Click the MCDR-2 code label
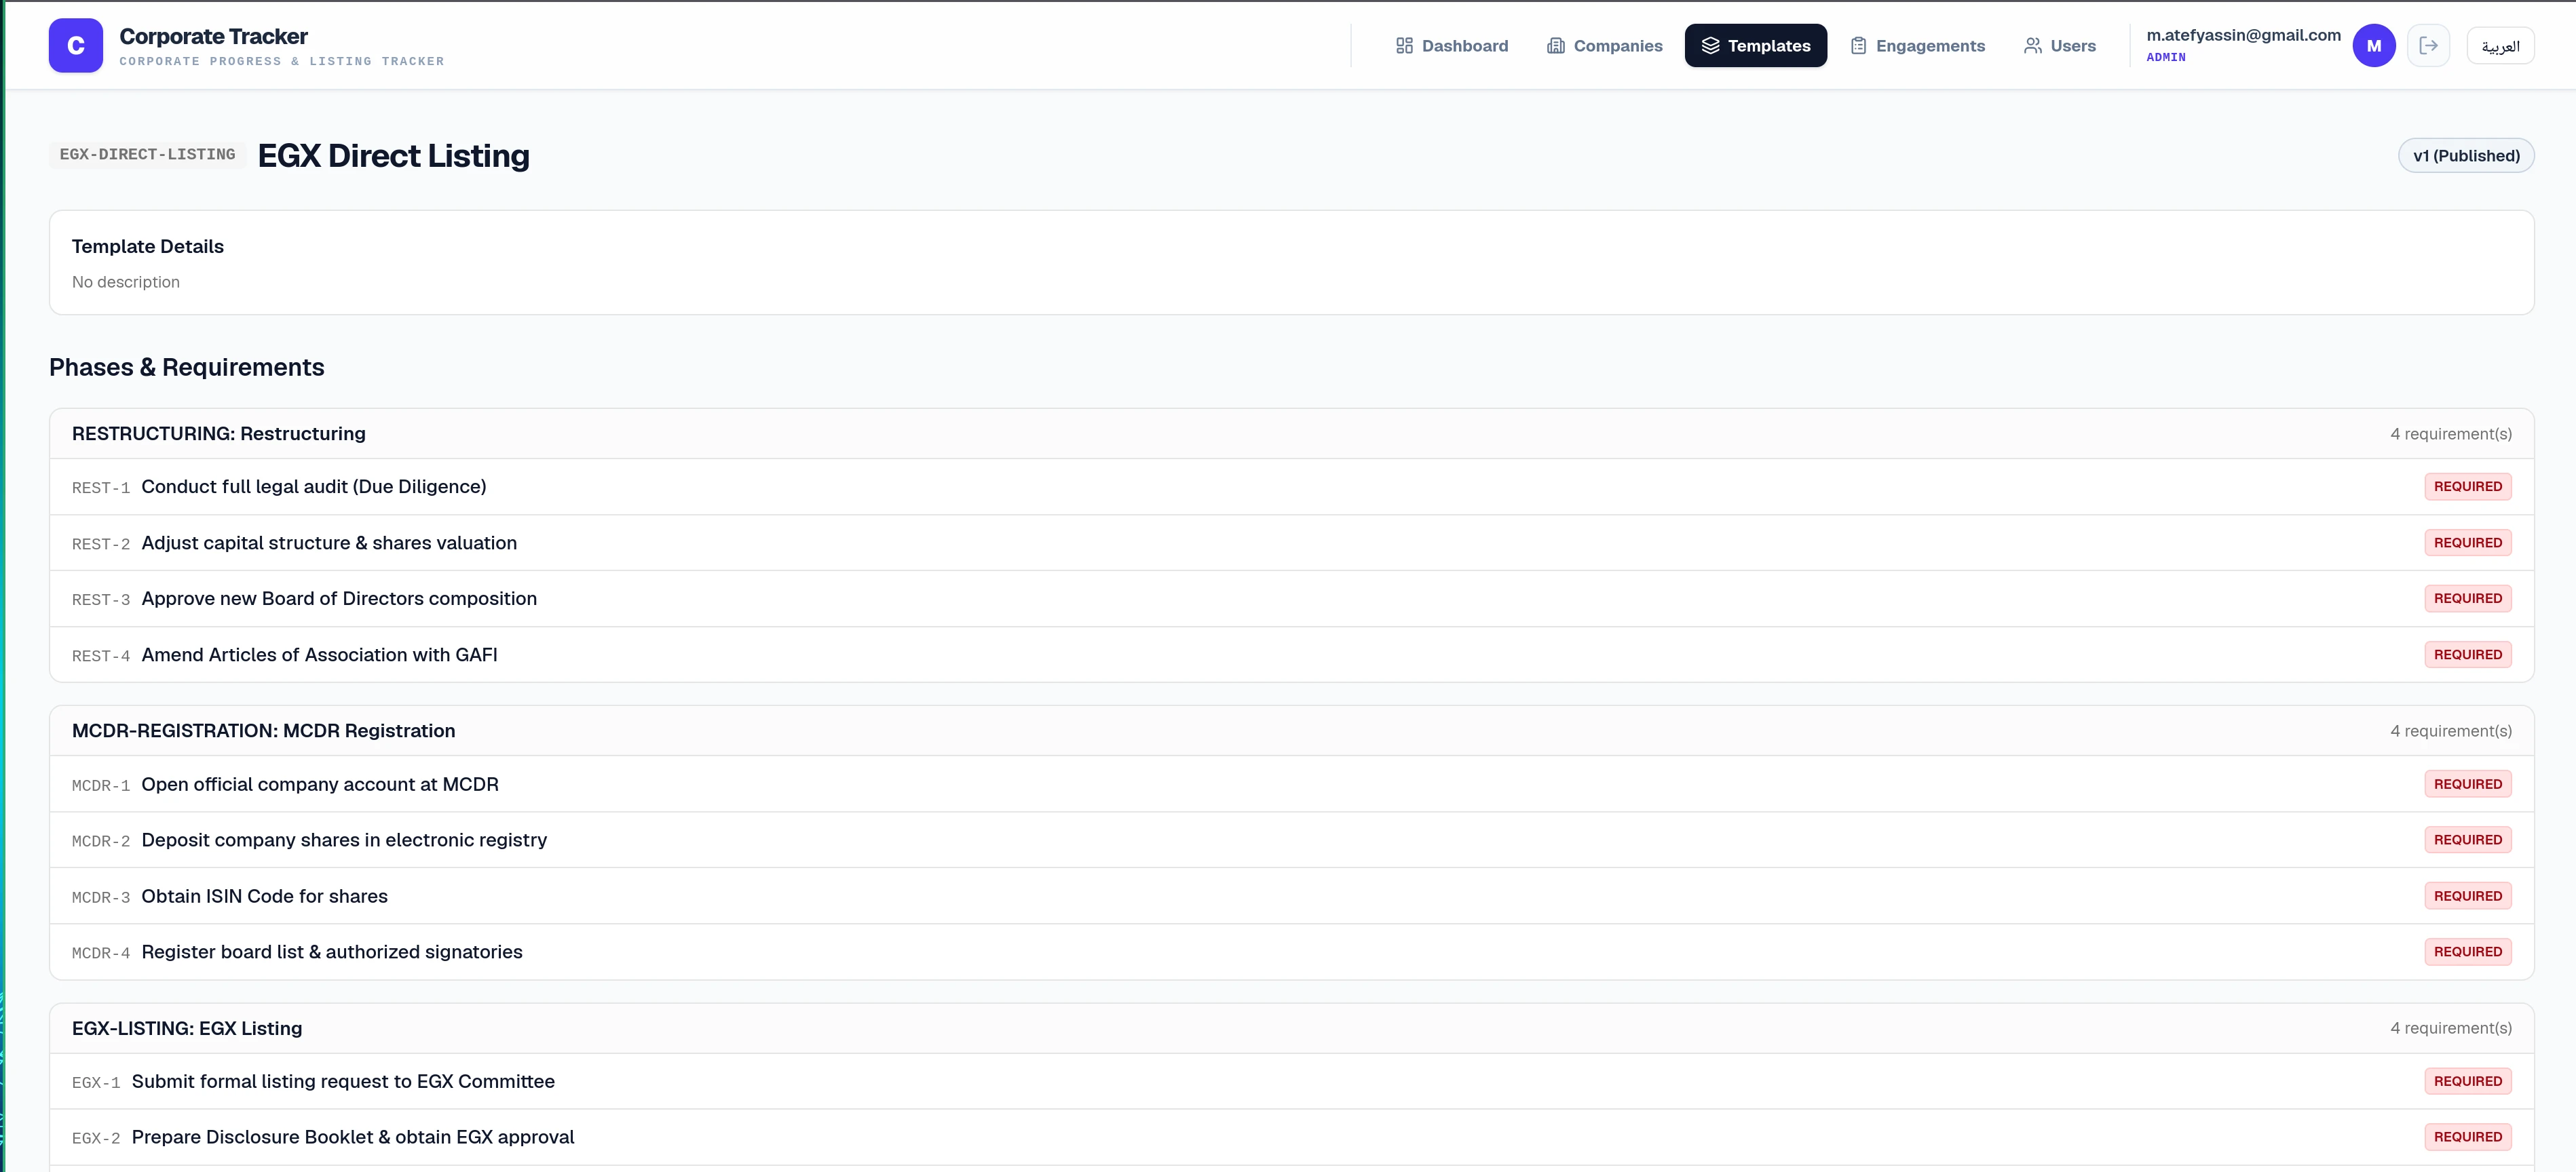Image resolution: width=2576 pixels, height=1172 pixels. 101,842
